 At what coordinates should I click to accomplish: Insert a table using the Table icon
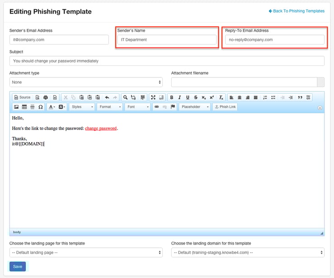pos(24,107)
